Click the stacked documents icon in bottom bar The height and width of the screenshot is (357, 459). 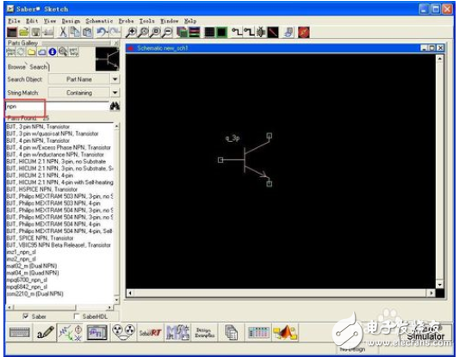[x=232, y=333]
